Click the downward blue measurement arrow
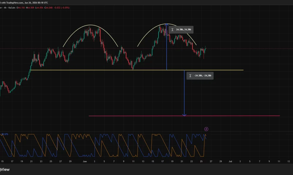Viewport: 293px width, 175px height. coord(184,93)
